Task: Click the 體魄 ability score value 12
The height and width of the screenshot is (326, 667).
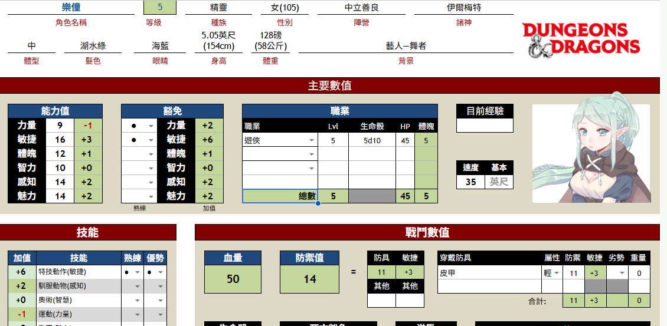Action: (60, 154)
